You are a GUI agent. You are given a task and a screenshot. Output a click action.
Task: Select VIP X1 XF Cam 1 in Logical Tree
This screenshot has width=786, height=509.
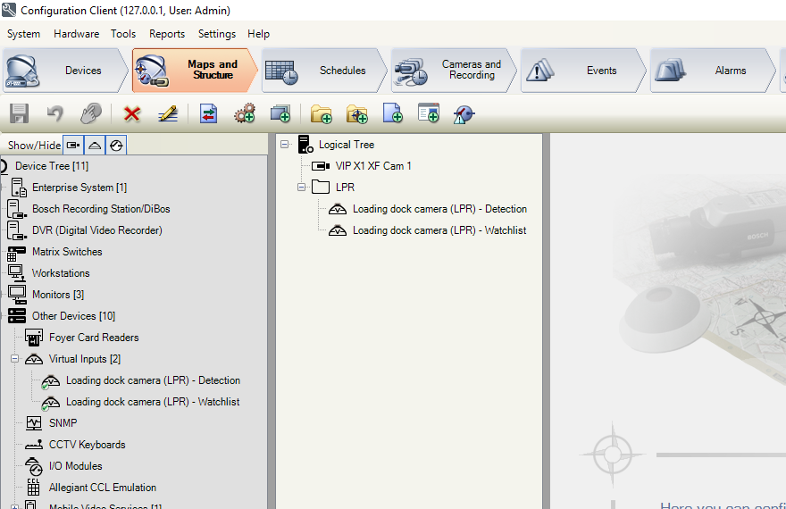(372, 166)
